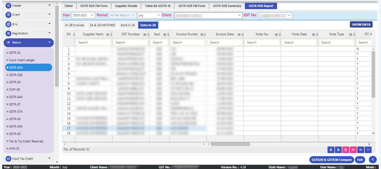This screenshot has width=381, height=169.
Task: Sort the grid by the SN column arrows
Action: click(x=74, y=34)
